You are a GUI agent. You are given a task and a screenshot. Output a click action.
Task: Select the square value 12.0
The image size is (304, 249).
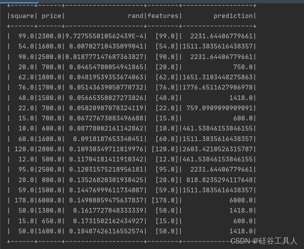26,159
